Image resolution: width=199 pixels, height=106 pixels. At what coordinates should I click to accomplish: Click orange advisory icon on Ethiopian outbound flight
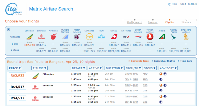coord(161,74)
